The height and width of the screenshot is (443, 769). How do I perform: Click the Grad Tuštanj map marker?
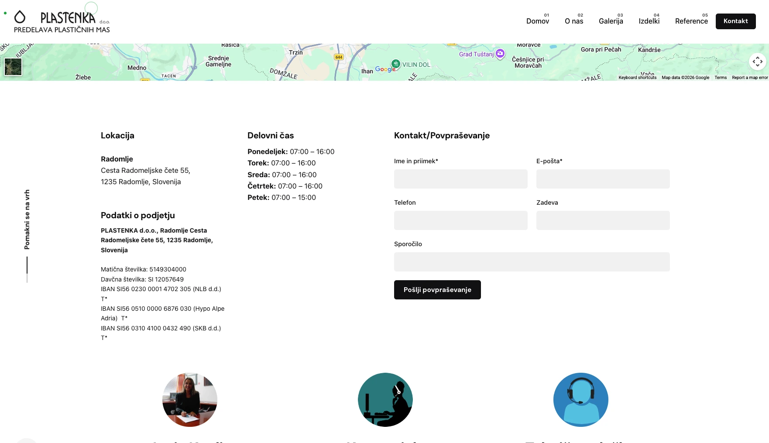click(x=500, y=54)
